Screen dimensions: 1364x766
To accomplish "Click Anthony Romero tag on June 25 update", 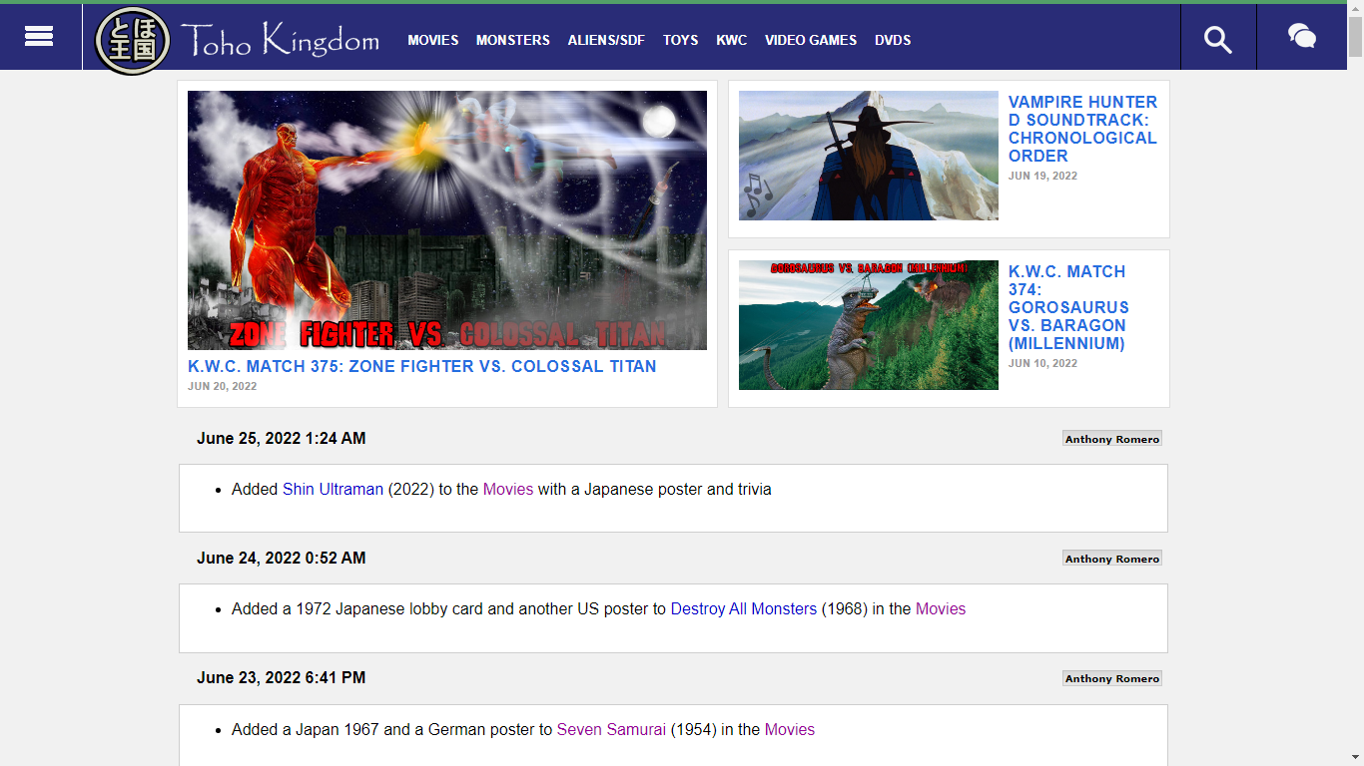I will 1112,439.
